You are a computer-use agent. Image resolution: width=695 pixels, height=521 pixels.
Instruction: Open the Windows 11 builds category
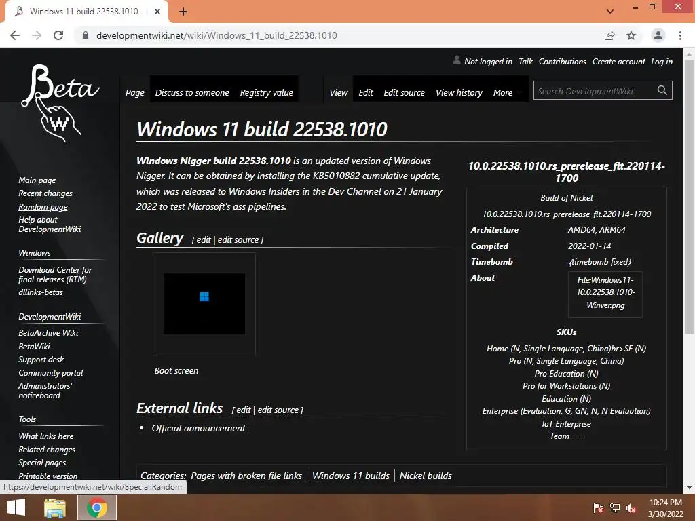tap(351, 476)
